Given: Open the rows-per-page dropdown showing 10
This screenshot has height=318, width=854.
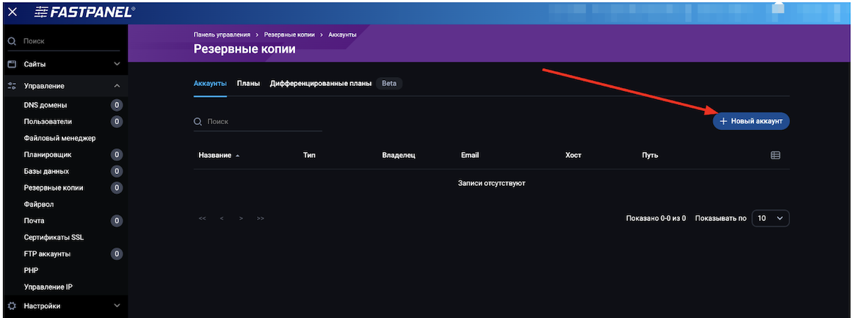Looking at the screenshot, I should coord(771,218).
